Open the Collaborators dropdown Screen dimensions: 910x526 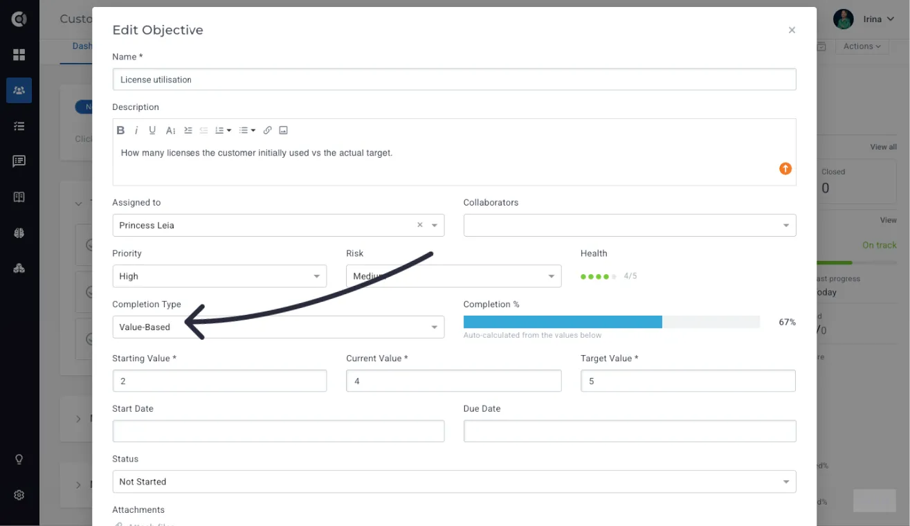coord(630,225)
